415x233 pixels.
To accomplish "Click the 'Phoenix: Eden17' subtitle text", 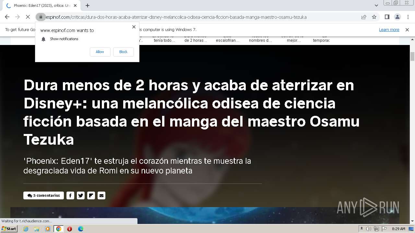I will pos(137,166).
